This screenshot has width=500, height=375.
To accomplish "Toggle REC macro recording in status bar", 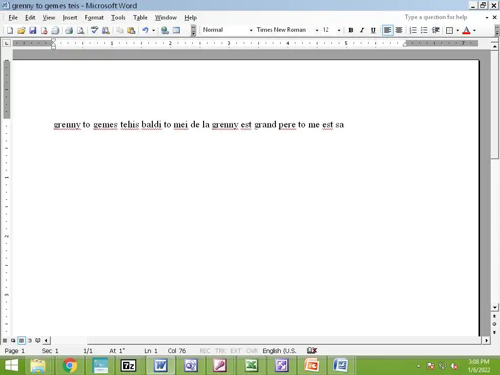I will [x=205, y=351].
